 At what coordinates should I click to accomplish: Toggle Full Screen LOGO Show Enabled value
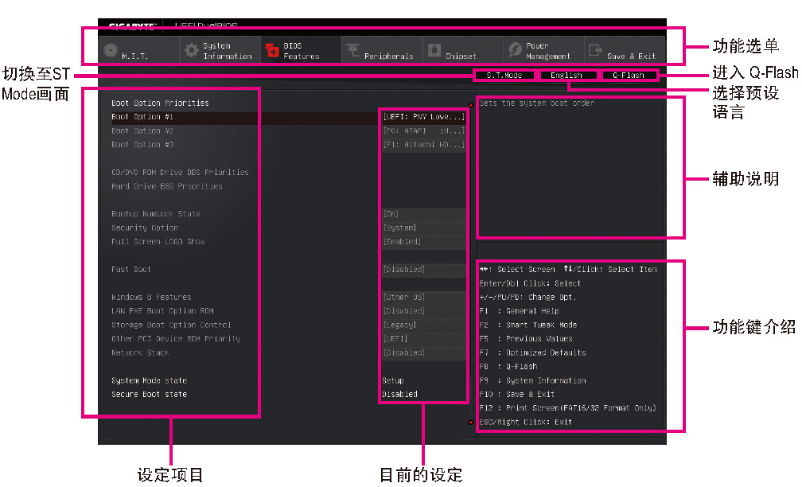tap(423, 242)
